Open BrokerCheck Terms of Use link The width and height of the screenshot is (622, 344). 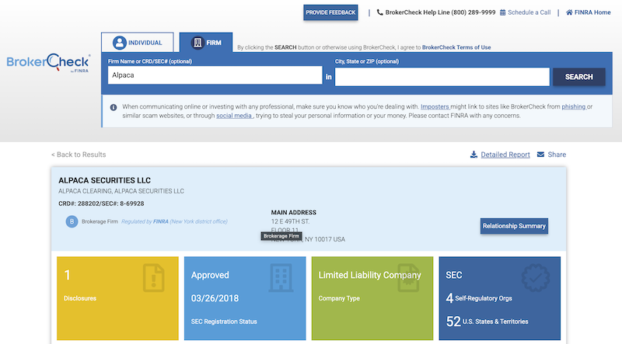[456, 47]
